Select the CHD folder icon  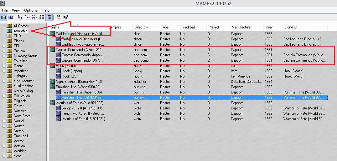(x=10, y=36)
